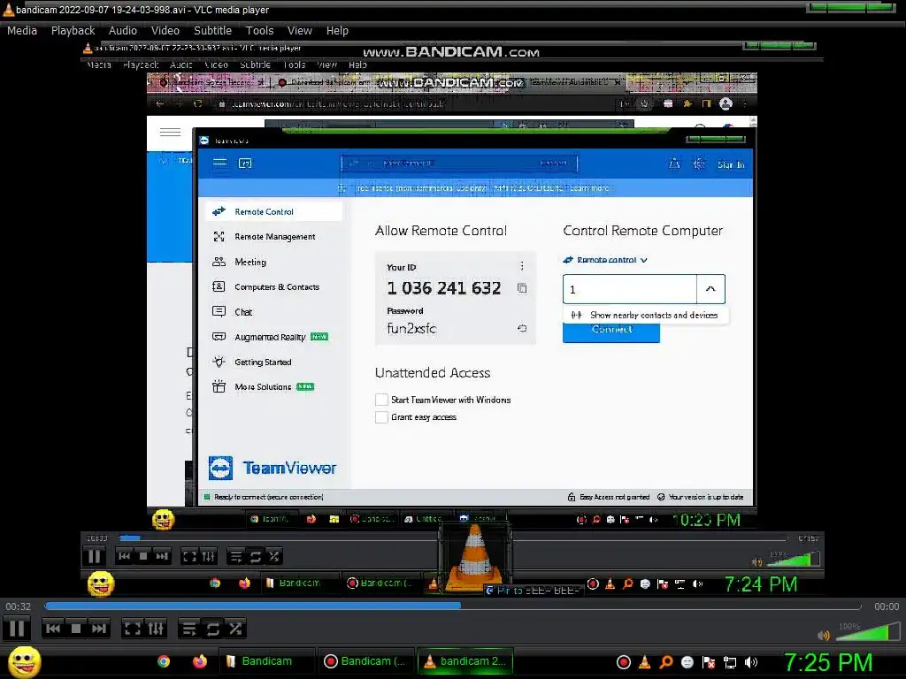Image resolution: width=906 pixels, height=679 pixels.
Task: Launch Chrome from the bottom taskbar
Action: click(x=164, y=661)
